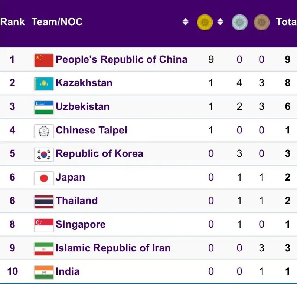Open People's Republic of China link
Screen dimensions: 297x284
[121, 59]
